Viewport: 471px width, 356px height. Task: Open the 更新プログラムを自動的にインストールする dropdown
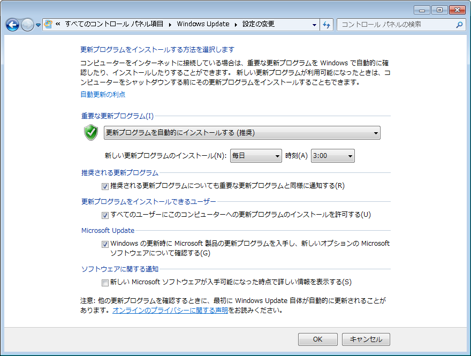(242, 133)
